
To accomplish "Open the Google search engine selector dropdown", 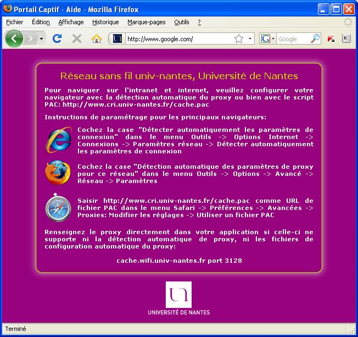I will (267, 39).
